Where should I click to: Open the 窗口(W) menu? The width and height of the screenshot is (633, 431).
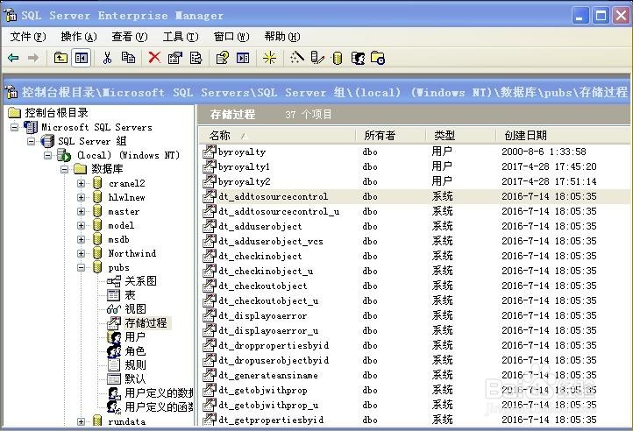click(231, 37)
